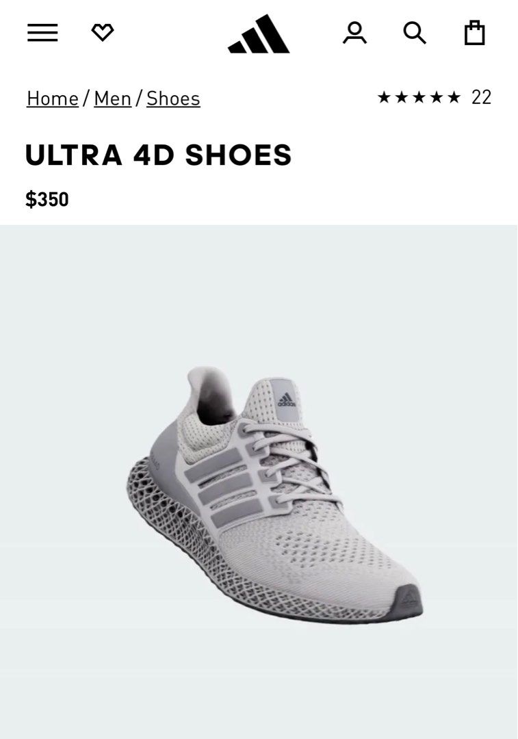518x739 pixels.
Task: Open the wishlist heart icon
Action: click(102, 33)
